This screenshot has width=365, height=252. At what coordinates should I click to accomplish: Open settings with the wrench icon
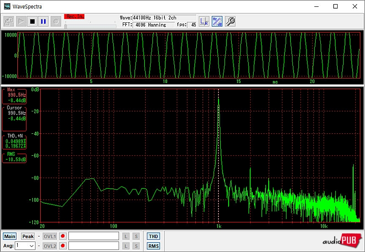click(230, 21)
